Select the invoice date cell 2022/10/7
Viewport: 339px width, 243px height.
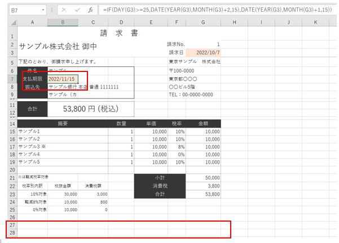[x=203, y=52]
